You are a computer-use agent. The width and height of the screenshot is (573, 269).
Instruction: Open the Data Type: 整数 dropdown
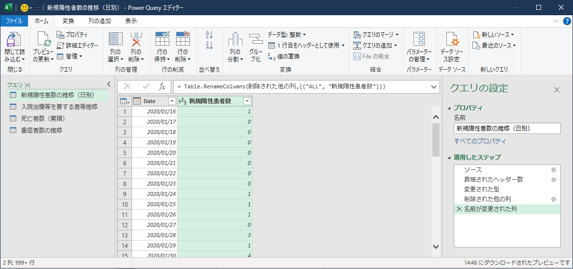287,35
